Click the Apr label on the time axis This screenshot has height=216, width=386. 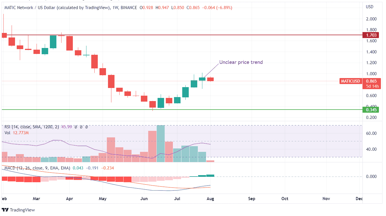tap(70, 199)
